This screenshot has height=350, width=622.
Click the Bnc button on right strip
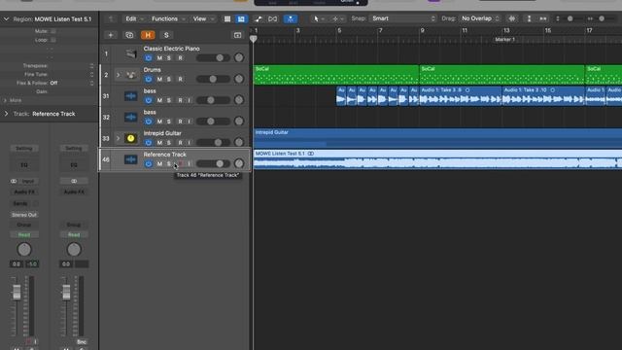(82, 341)
